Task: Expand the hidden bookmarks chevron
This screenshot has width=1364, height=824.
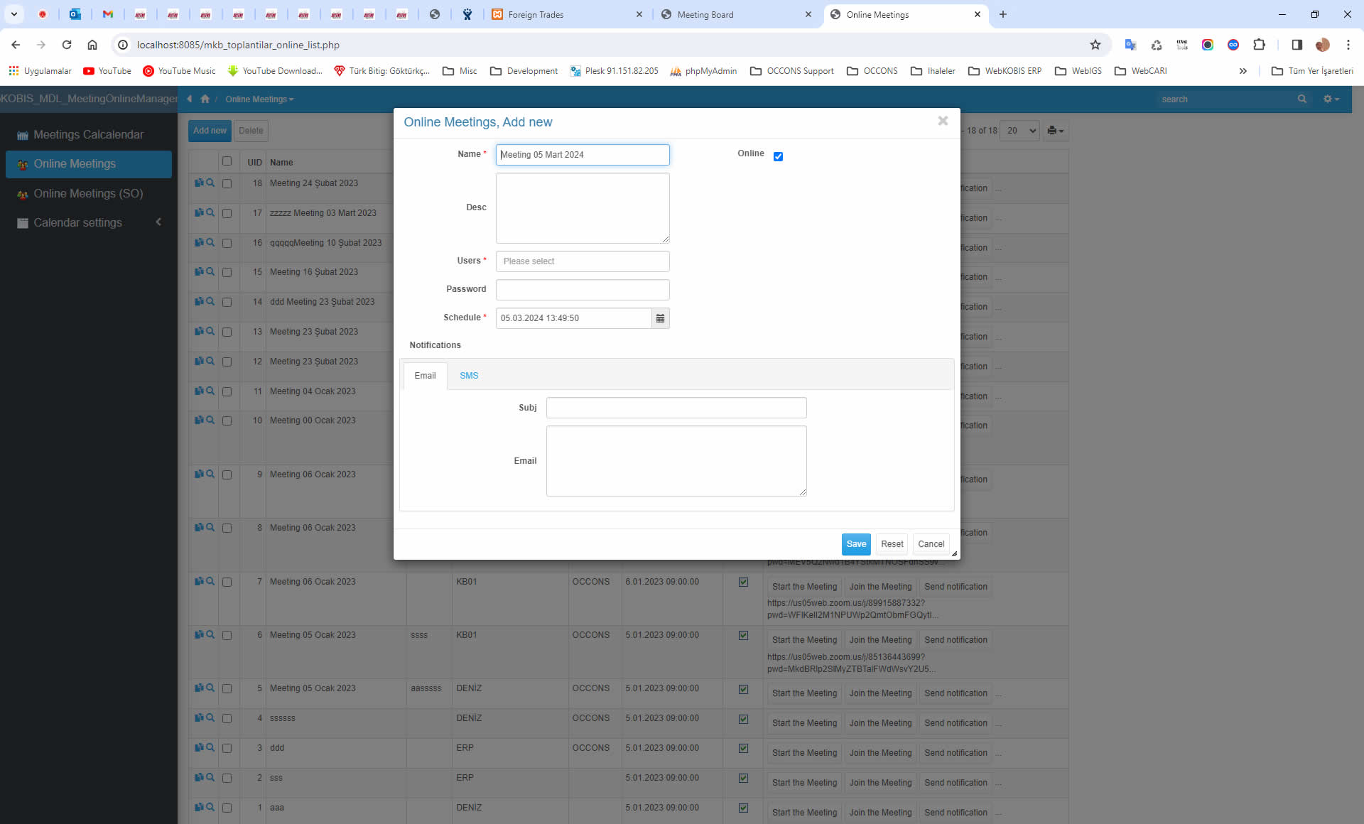Action: pos(1243,71)
